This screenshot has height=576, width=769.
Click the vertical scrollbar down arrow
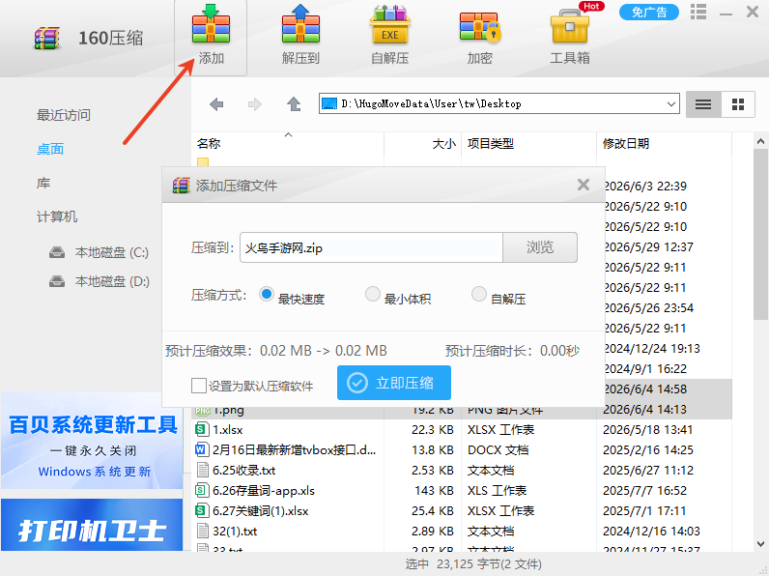pos(760,543)
